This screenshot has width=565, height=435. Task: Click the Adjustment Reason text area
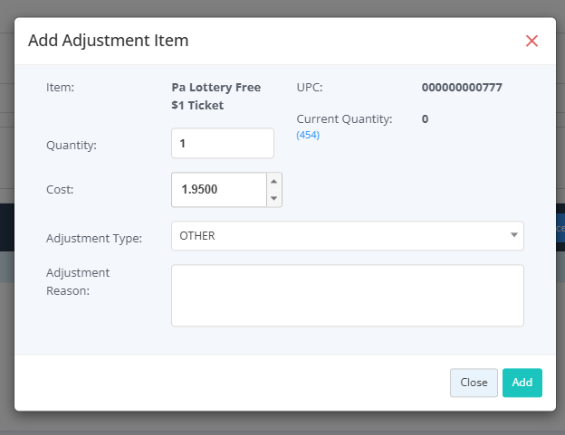348,296
